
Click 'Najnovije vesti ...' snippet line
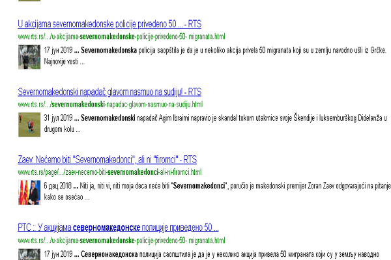[65, 61]
